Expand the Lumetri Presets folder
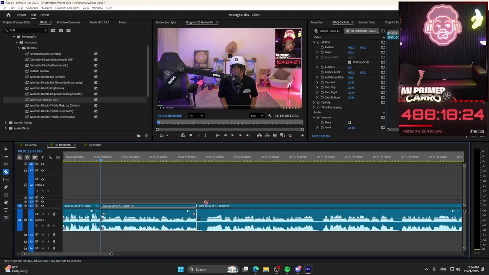Image resolution: width=489 pixels, height=275 pixels. click(x=6, y=123)
